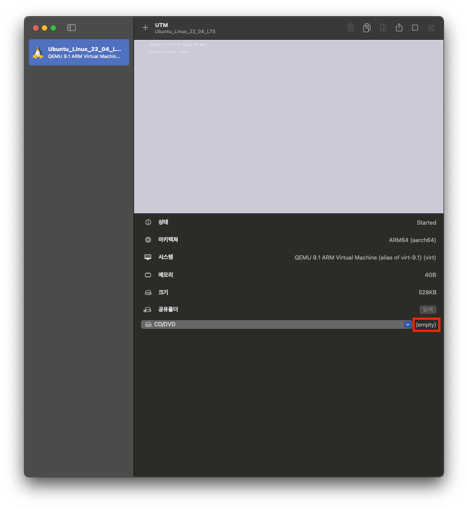Screen dimensions: 468x509
Task: Click the 크기 disk icon
Action: tap(148, 293)
